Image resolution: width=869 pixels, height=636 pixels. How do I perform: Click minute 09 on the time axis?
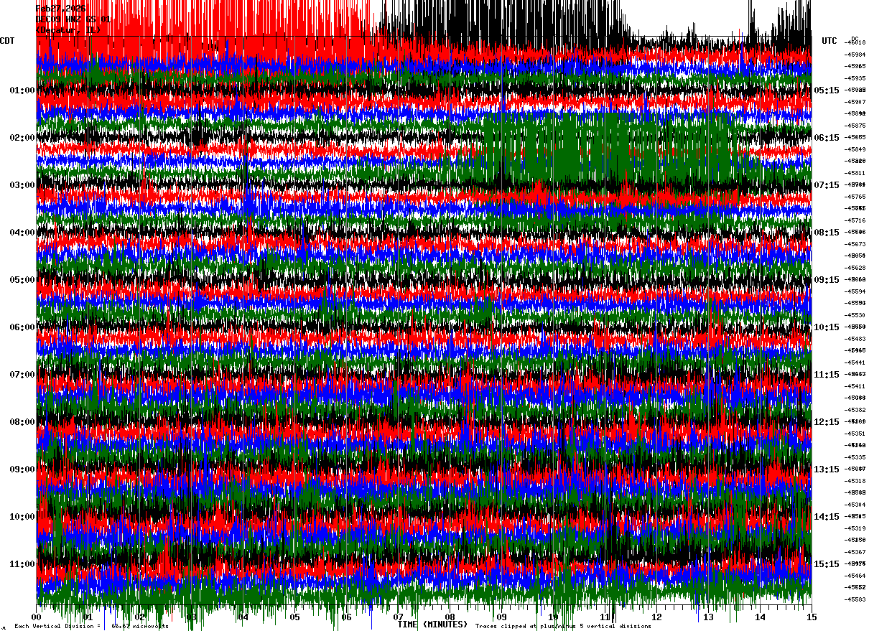(502, 617)
